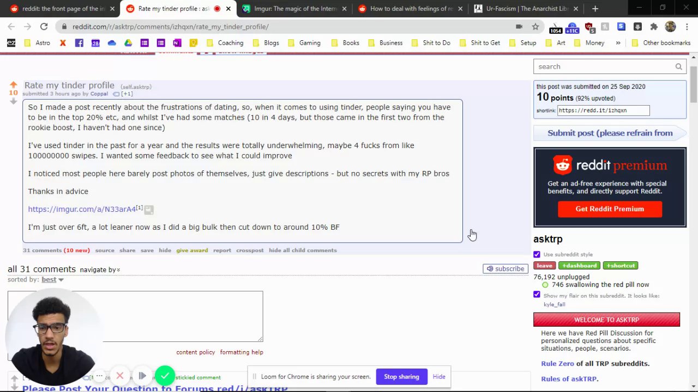Click the +shortcut button
Viewport: 698px width, 392px height.
tap(621, 266)
